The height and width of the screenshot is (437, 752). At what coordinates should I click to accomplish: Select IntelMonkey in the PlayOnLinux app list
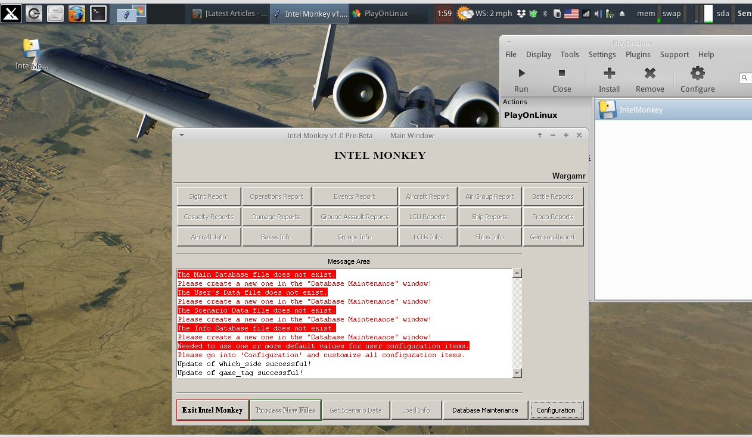pyautogui.click(x=673, y=110)
